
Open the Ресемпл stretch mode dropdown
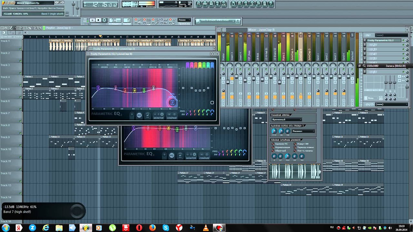303,131
